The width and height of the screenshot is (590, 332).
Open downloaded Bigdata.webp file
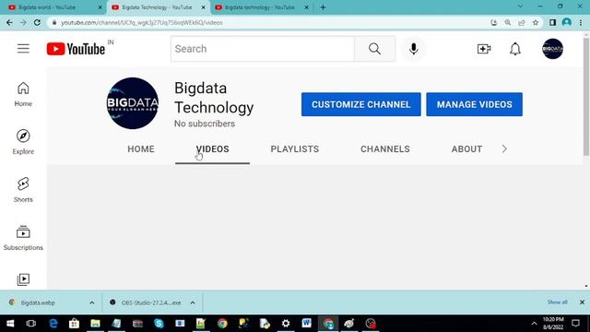[x=38, y=302]
